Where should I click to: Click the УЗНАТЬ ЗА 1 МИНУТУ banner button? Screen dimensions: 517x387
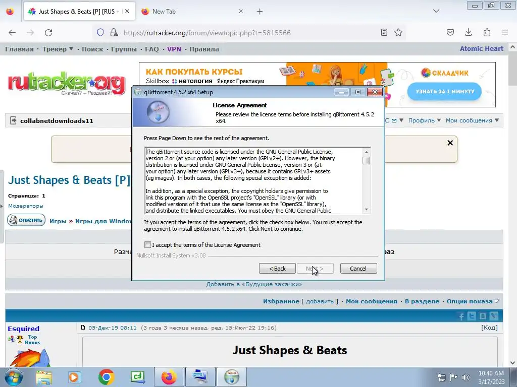[x=444, y=92]
